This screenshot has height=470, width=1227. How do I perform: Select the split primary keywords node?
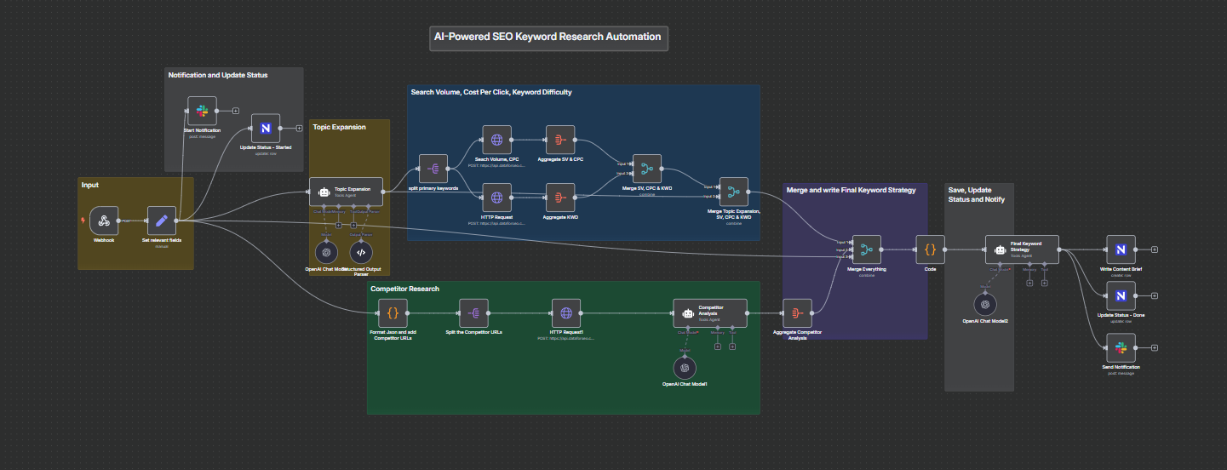tap(433, 168)
